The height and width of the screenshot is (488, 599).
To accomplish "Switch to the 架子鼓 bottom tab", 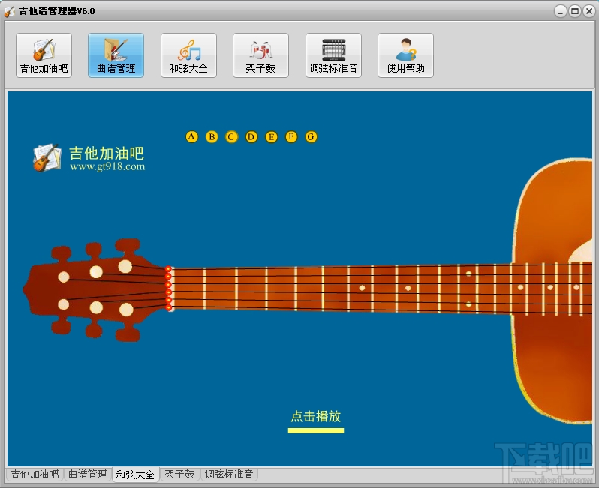I will 179,475.
